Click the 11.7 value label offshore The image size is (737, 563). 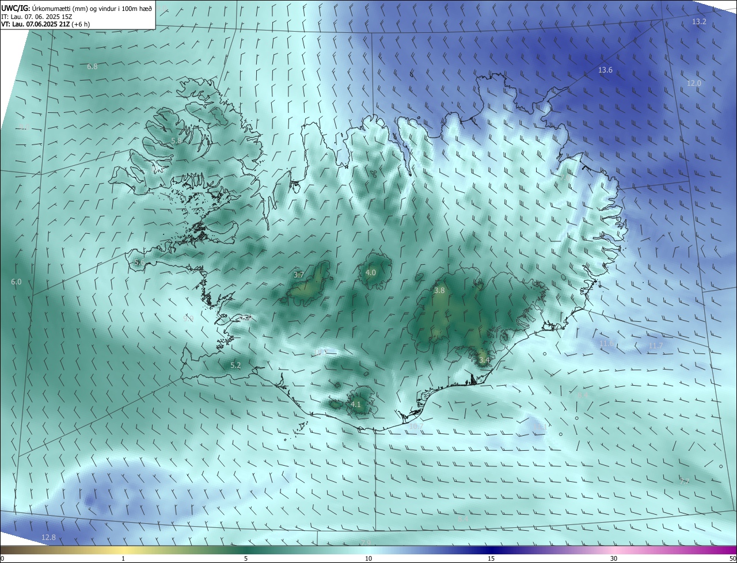[x=656, y=346]
